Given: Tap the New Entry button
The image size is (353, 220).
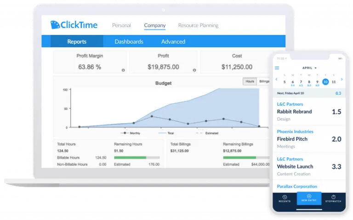Looking at the screenshot, I should (309, 198).
